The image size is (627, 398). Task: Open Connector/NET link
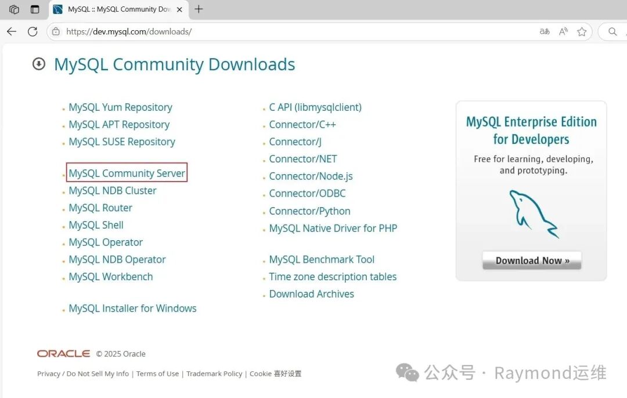tap(303, 159)
